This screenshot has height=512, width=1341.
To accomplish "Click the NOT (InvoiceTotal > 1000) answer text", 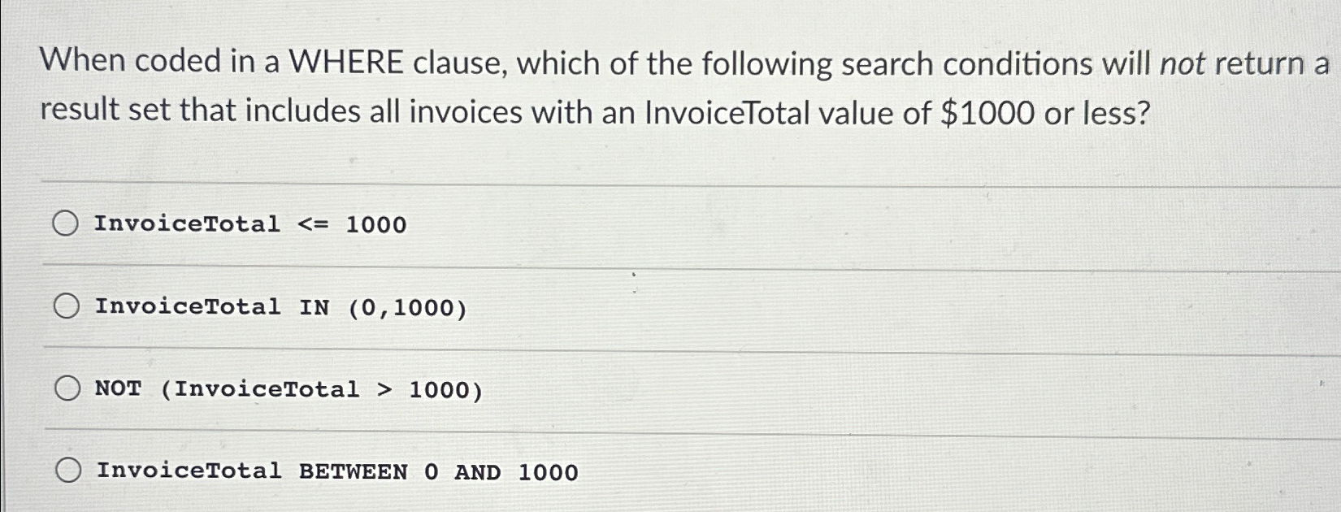I will point(286,389).
